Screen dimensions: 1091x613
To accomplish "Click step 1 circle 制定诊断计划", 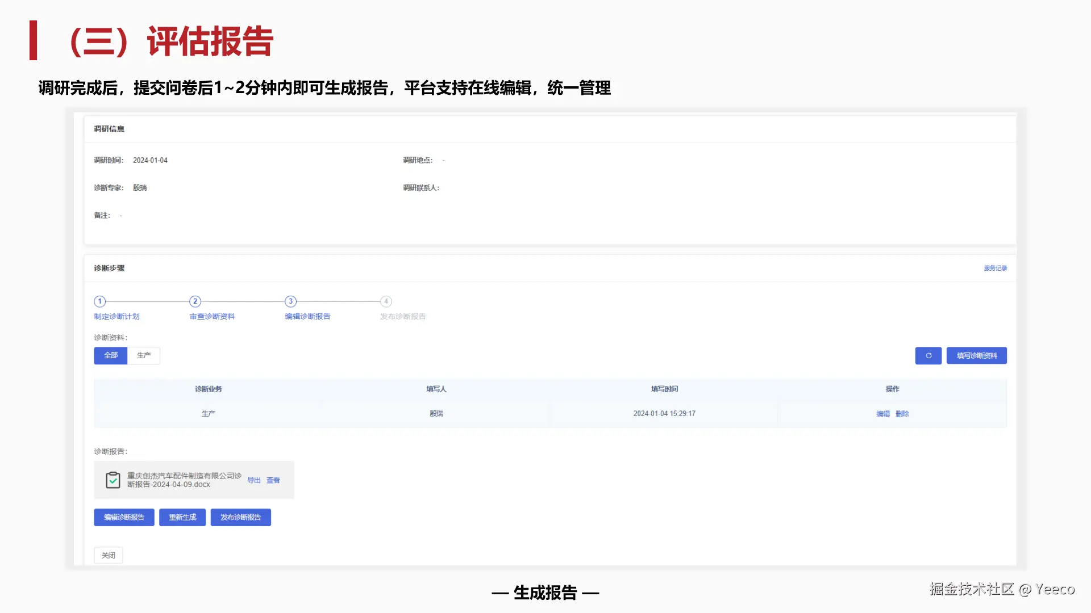I will click(x=100, y=301).
